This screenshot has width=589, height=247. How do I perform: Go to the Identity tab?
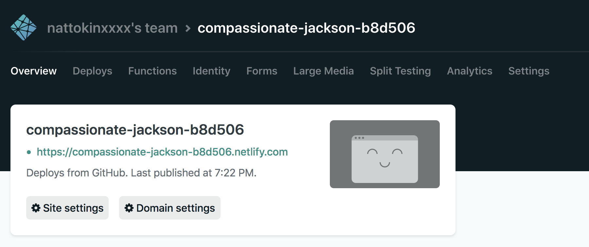211,71
